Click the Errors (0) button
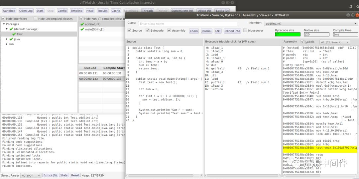This screenshot has height=179, width=359. click(x=50, y=175)
